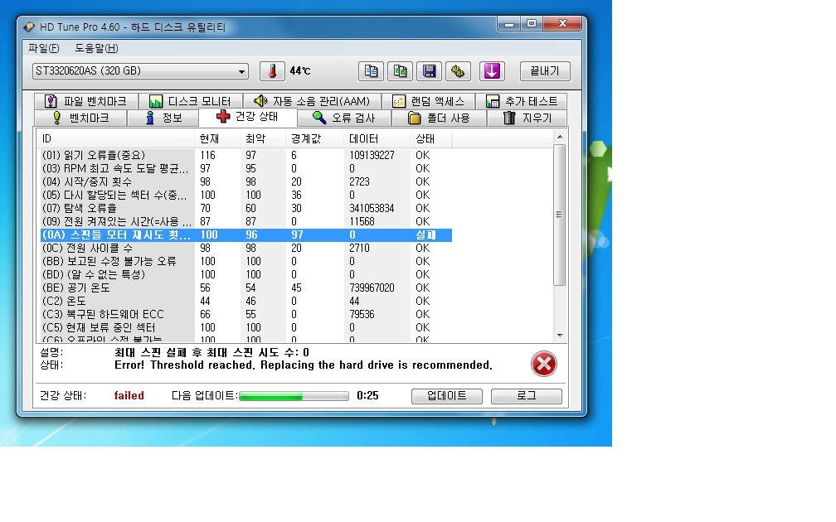The width and height of the screenshot is (836, 522).
Task: Open the 파일(F) menu
Action: click(x=44, y=48)
